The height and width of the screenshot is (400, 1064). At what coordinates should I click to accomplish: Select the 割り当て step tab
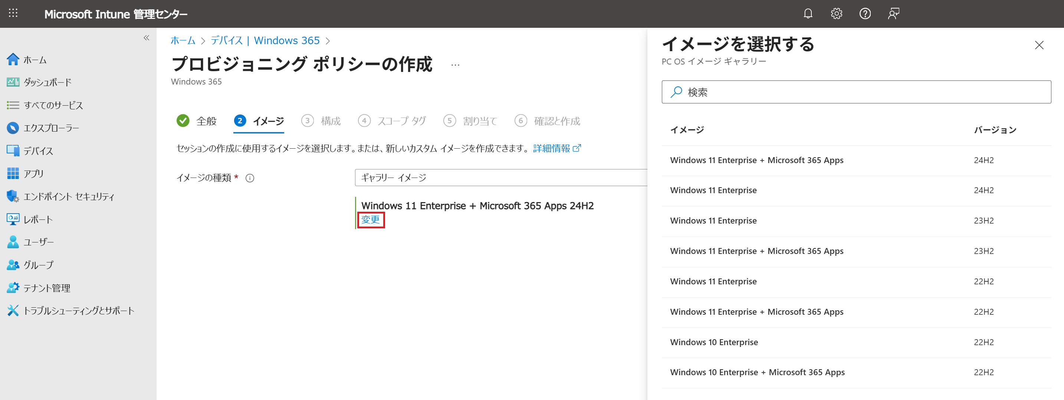tap(470, 121)
